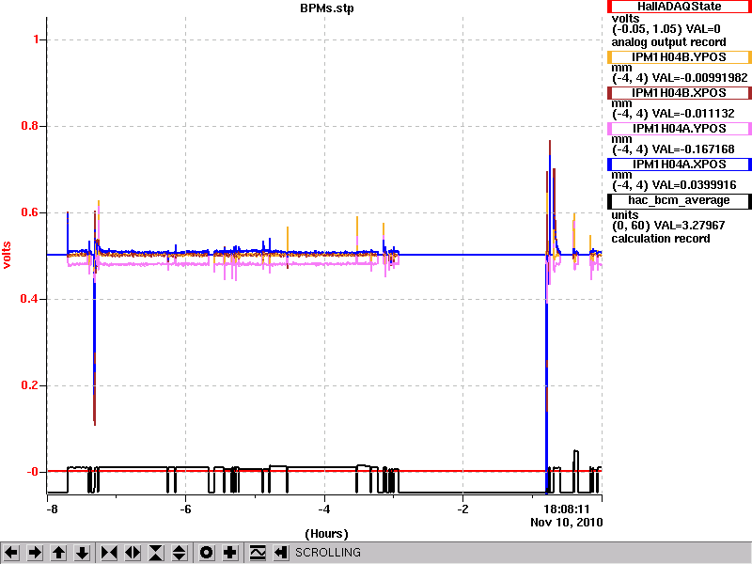Click the VAL=3.27967 readout
This screenshot has width=752, height=564.
[691, 226]
